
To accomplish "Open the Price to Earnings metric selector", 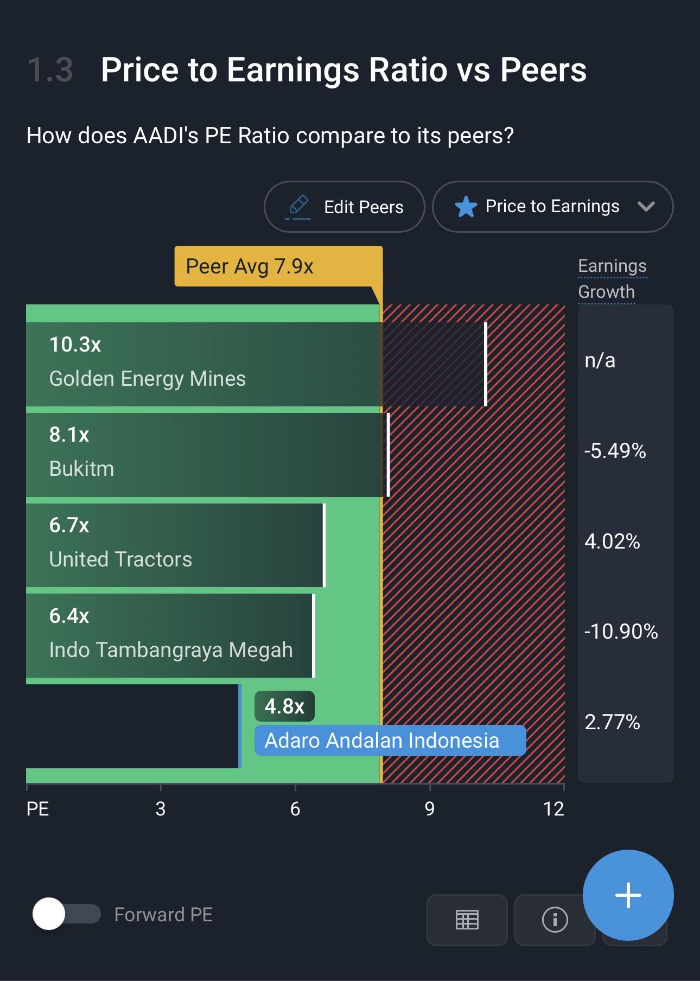I will (552, 207).
